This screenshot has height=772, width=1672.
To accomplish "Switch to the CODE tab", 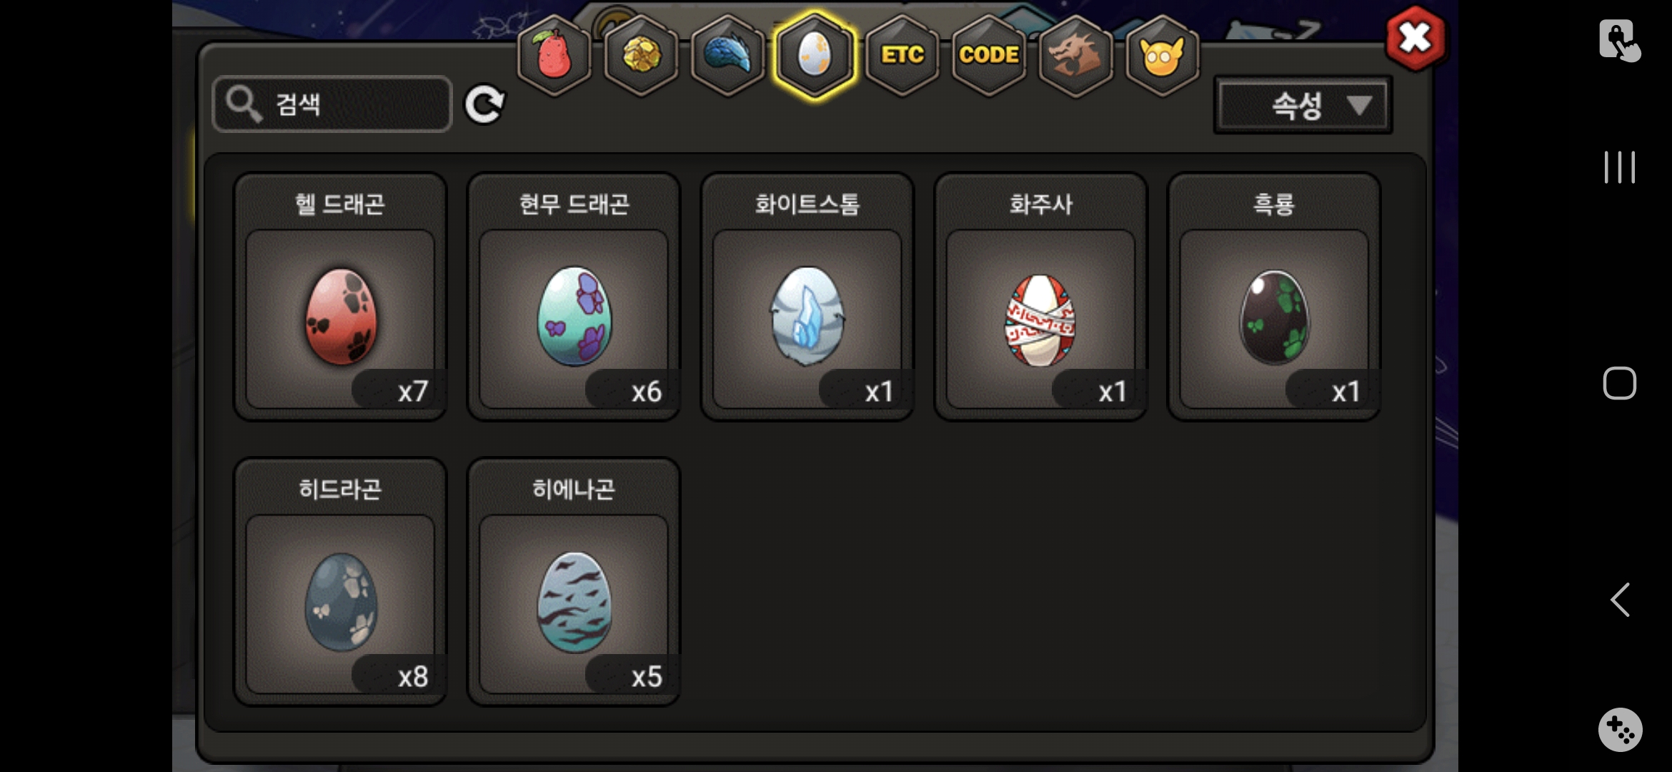I will coord(989,54).
